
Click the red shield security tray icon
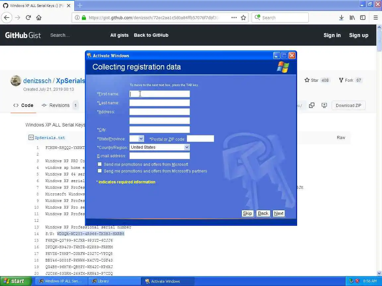pos(357,281)
